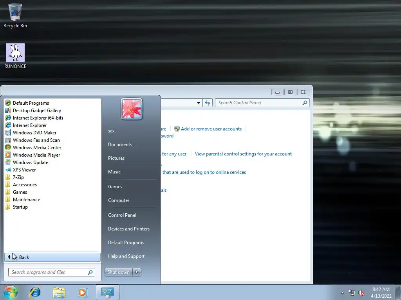Open the 'sex' user folder

111,131
